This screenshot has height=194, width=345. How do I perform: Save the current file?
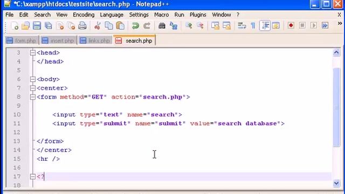click(x=37, y=26)
